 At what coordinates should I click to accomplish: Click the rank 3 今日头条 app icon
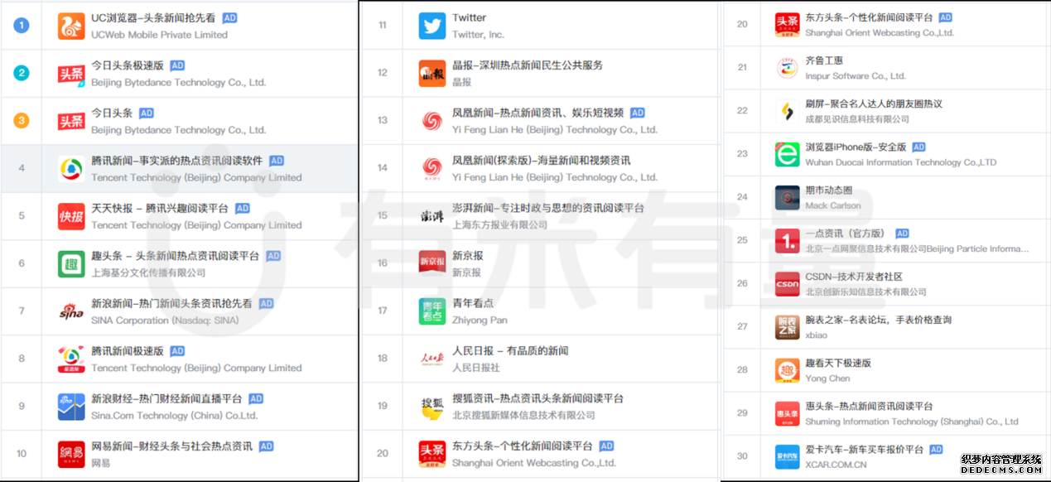tap(71, 121)
